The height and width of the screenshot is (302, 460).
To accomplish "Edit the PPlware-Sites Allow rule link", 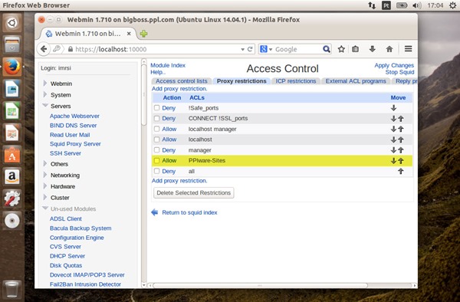I will (169, 160).
